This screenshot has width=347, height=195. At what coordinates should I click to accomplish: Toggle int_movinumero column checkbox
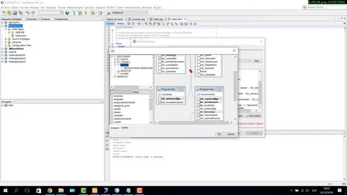click(198, 102)
